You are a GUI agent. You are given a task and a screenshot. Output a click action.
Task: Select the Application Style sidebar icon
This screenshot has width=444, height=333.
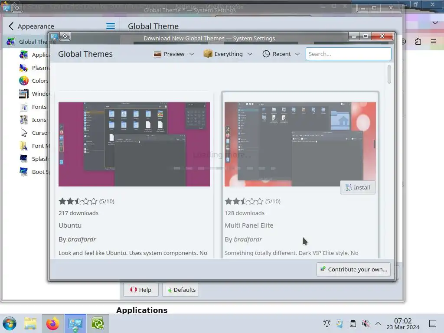(x=24, y=55)
